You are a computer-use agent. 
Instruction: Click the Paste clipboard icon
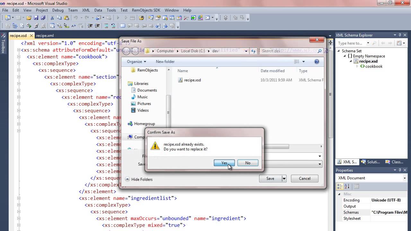click(66, 18)
